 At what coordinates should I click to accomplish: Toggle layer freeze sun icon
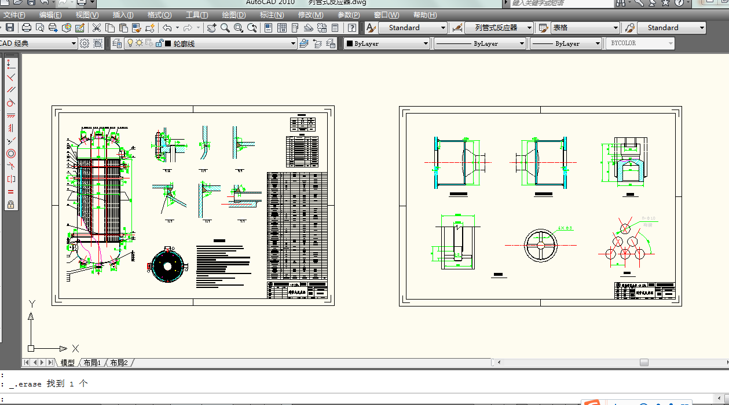[x=139, y=43]
